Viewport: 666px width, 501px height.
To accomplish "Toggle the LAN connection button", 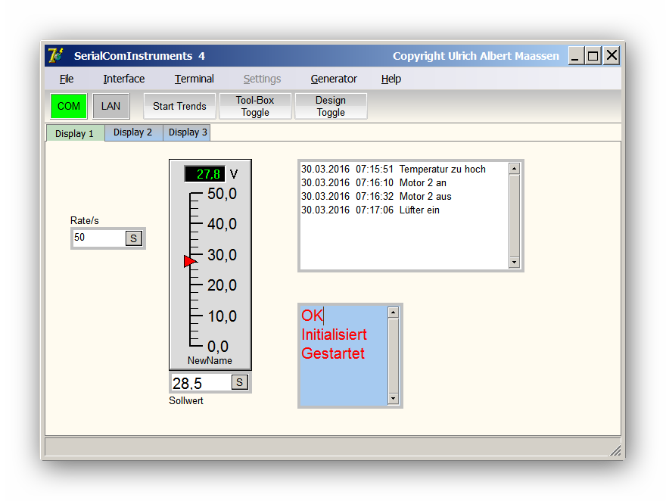I will coord(110,106).
